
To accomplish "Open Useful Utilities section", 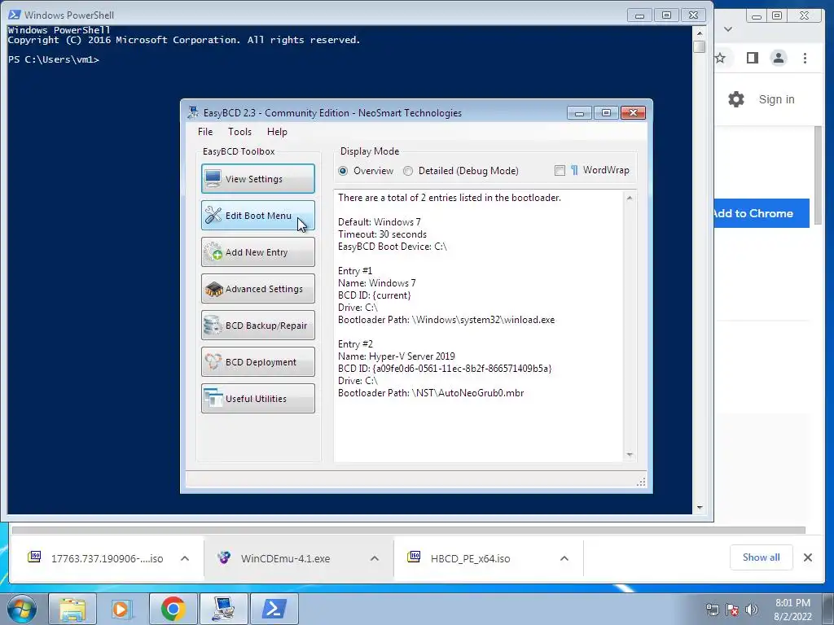I will (258, 399).
